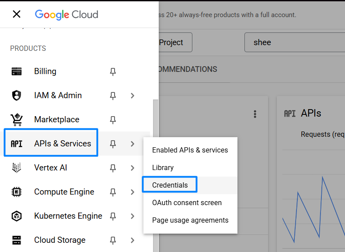Click the API icon on the APIs card
The image size is (345, 252).
(x=290, y=114)
